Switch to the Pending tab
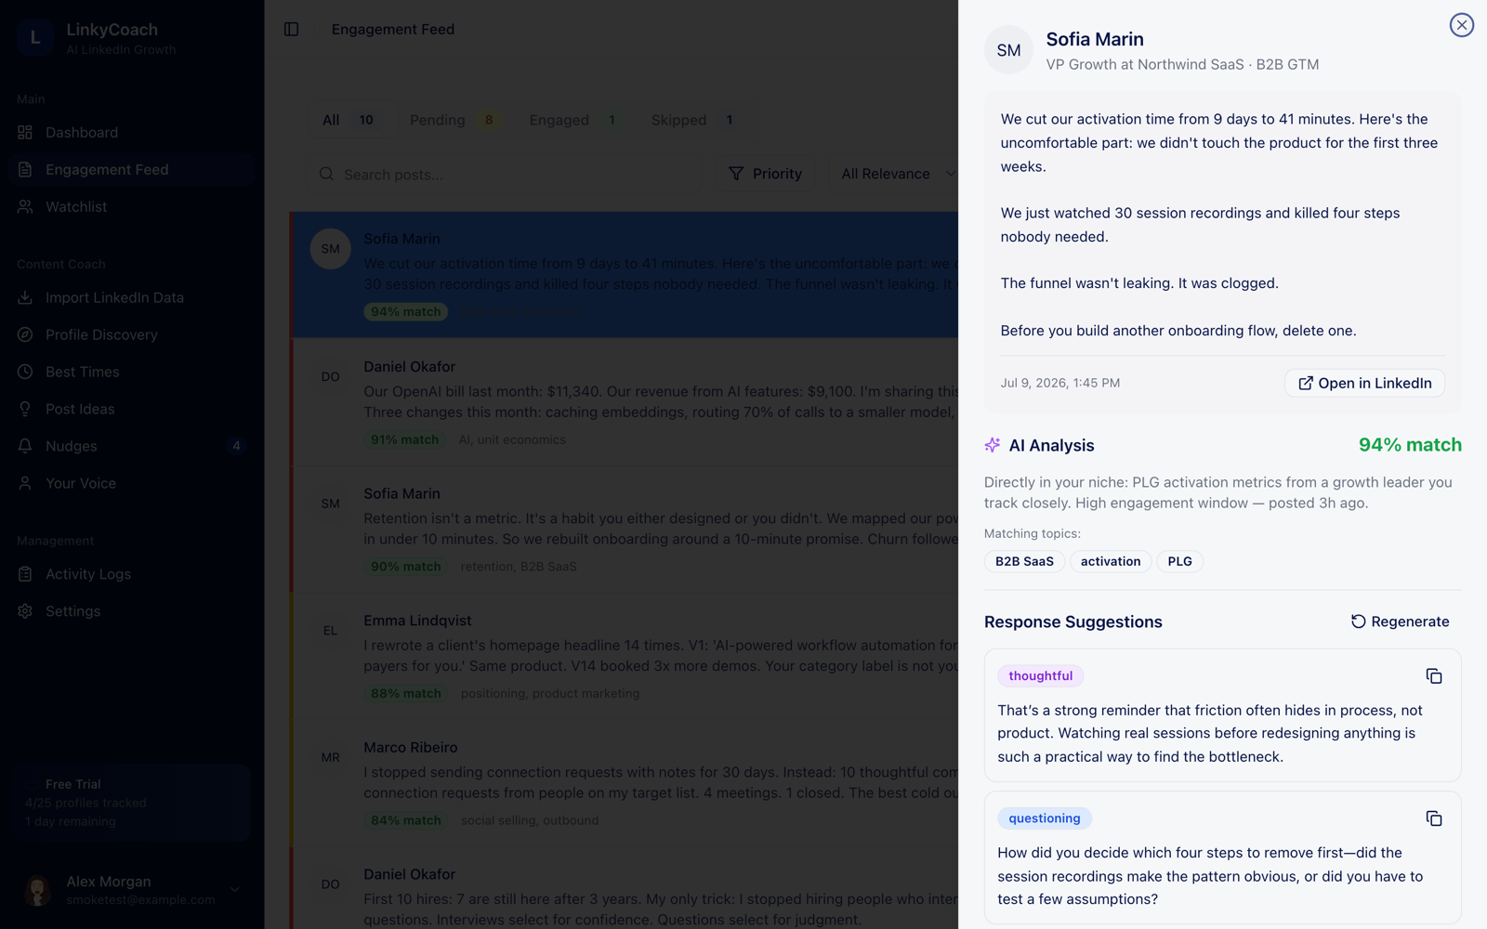The height and width of the screenshot is (929, 1487). (x=455, y=121)
